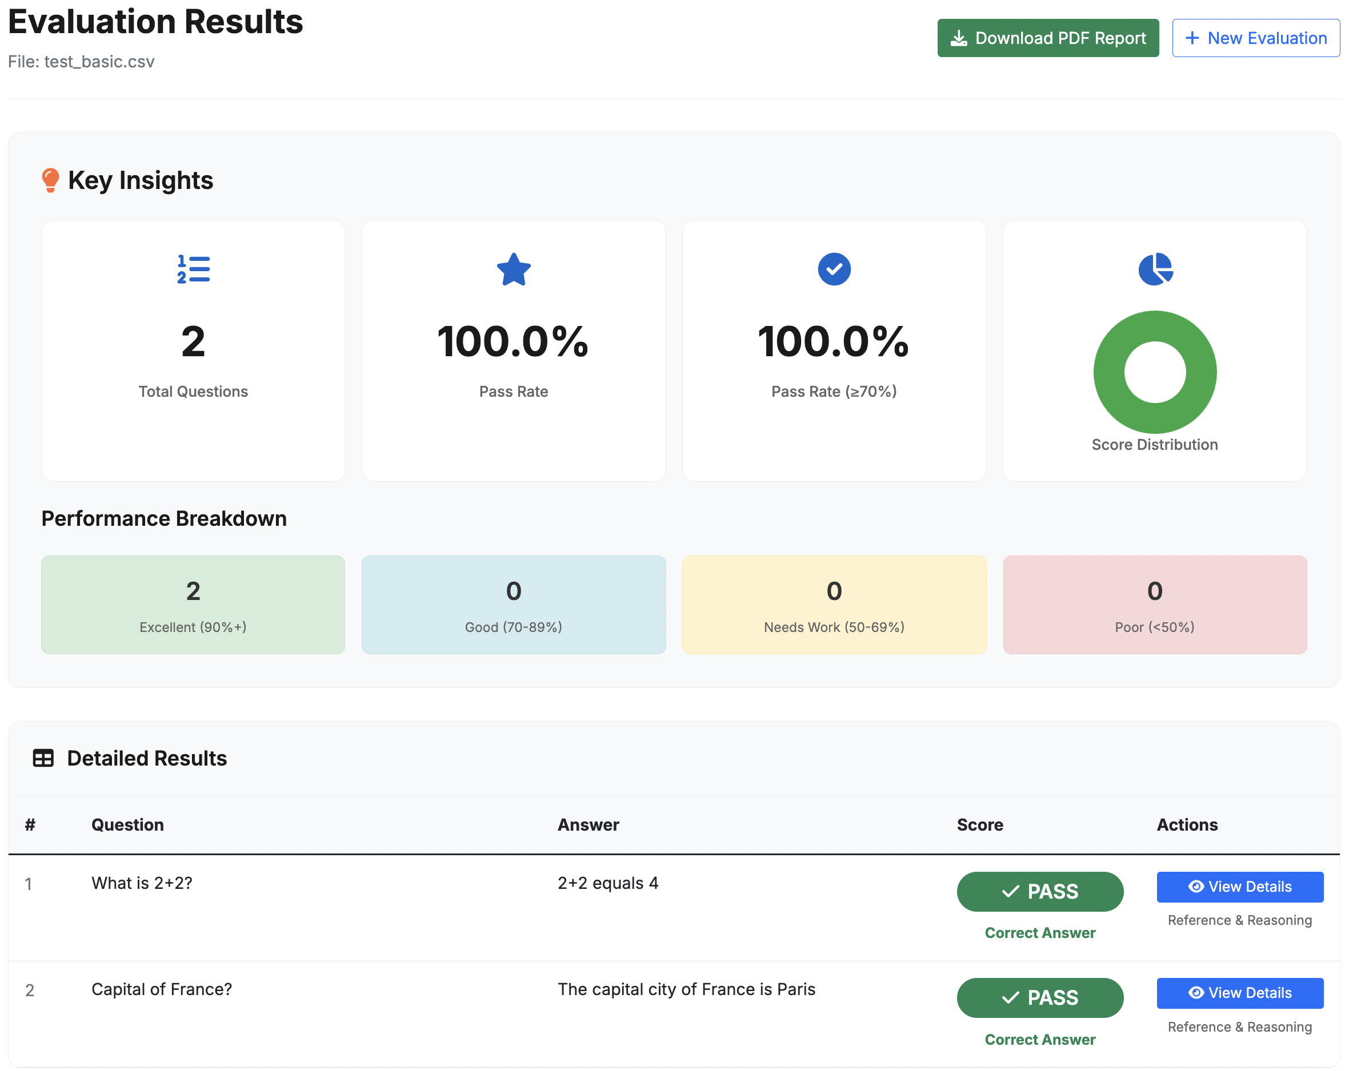The image size is (1345, 1071).
Task: Click the PASS badge for question 1
Action: 1040,892
